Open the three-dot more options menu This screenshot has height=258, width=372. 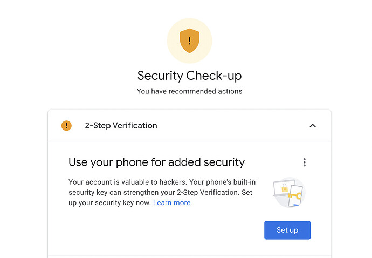(305, 162)
